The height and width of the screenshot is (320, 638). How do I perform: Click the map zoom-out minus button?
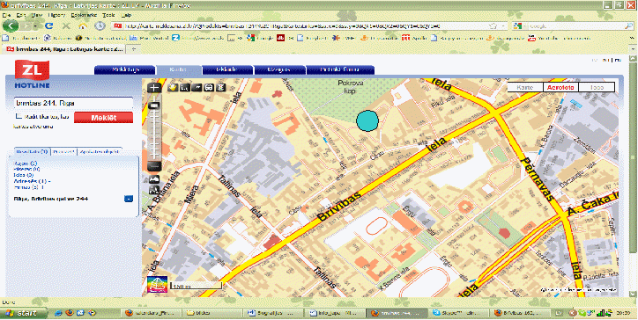coord(154,166)
